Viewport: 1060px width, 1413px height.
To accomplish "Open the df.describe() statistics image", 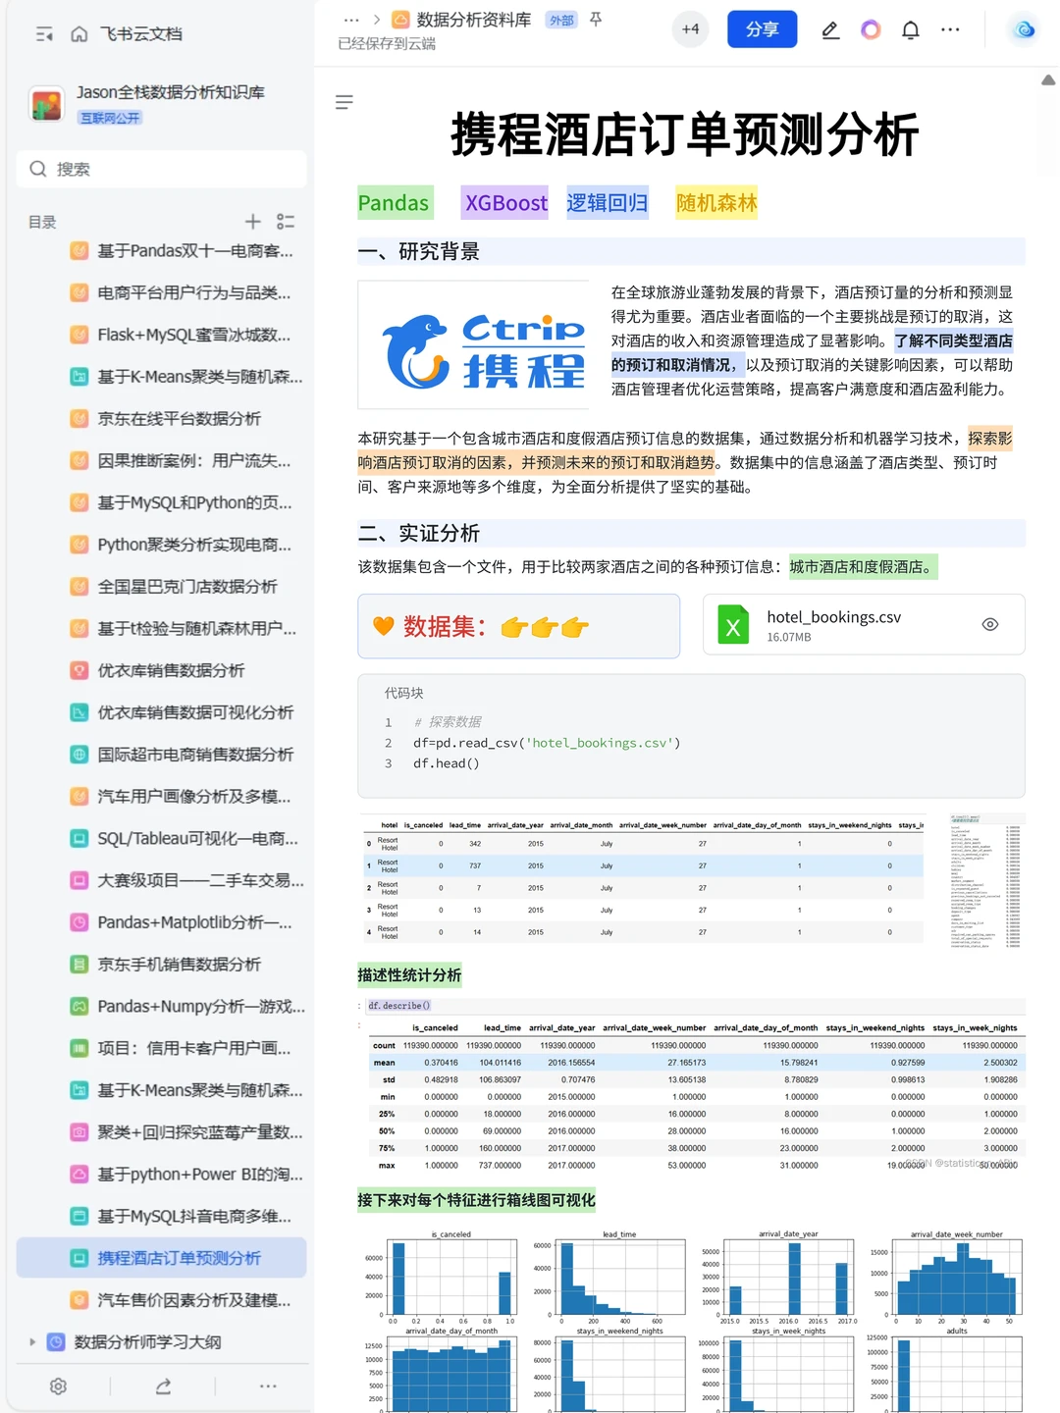I will (x=691, y=1085).
